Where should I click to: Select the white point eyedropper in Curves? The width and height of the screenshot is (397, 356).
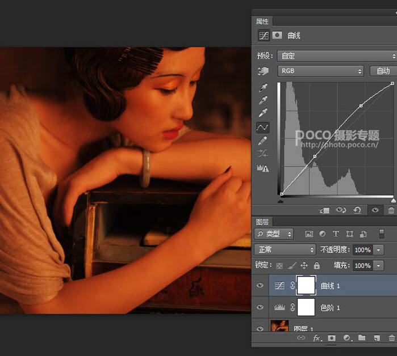[263, 114]
